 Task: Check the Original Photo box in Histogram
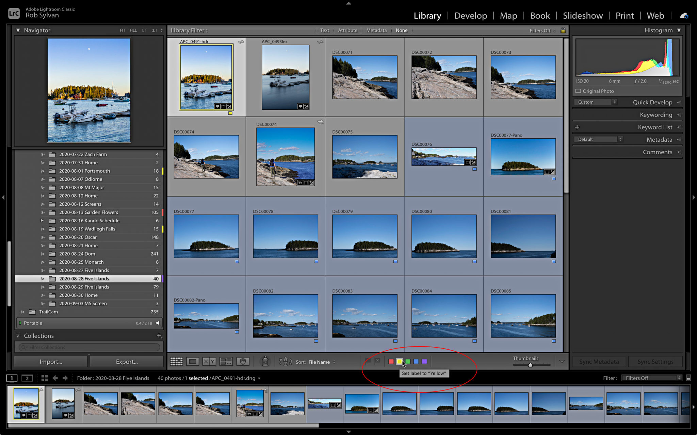[x=578, y=91]
